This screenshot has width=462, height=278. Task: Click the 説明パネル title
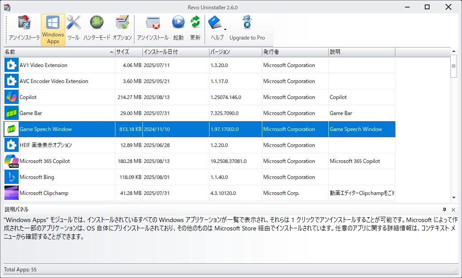(x=16, y=209)
